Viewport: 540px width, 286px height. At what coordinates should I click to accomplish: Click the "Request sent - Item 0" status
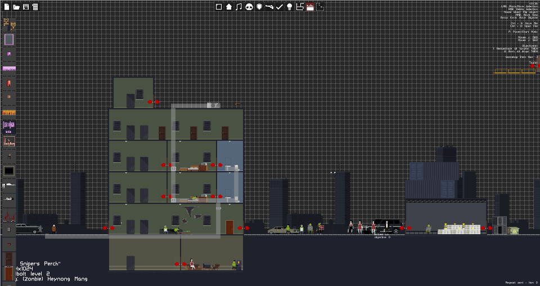tap(521, 283)
